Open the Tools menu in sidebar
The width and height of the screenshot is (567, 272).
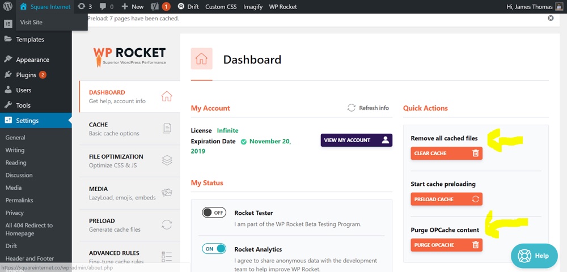[23, 105]
